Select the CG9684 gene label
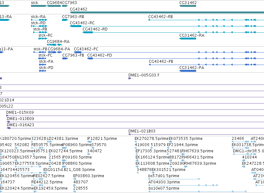This screenshot has width=264, height=193. [54, 3]
